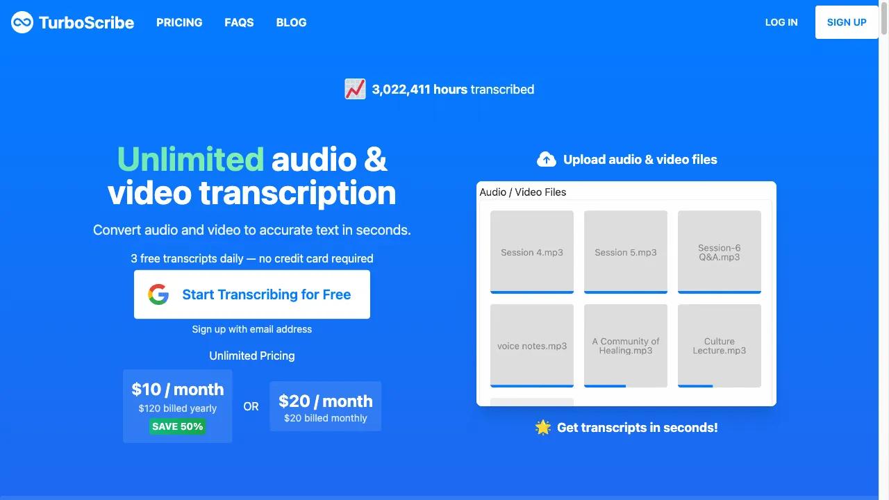The height and width of the screenshot is (500, 889).
Task: Click the 'Unlimited Pricing' label
Action: point(252,356)
